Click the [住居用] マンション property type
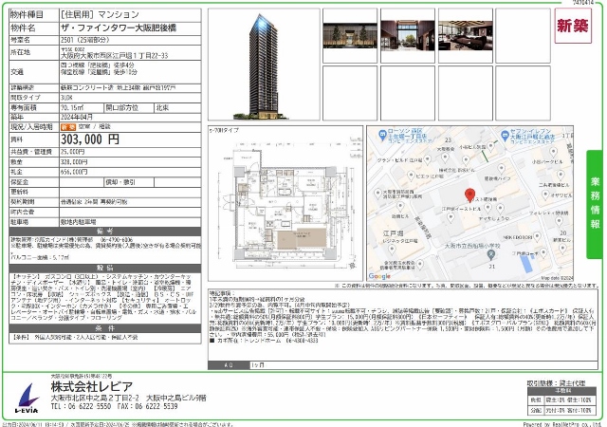Viewport: 607px width, 427px height. pyautogui.click(x=100, y=15)
